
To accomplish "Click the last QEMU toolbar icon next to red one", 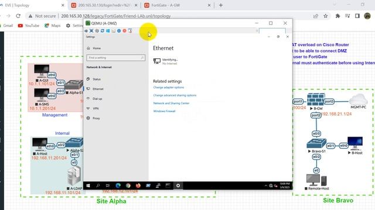I will tap(130, 31).
